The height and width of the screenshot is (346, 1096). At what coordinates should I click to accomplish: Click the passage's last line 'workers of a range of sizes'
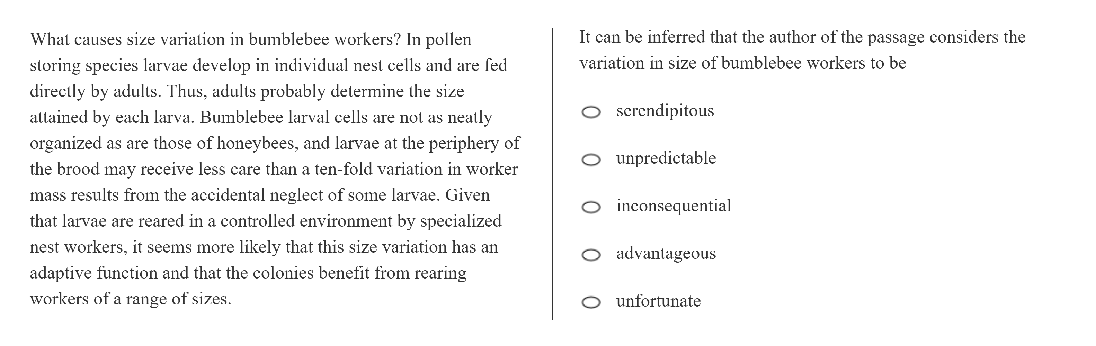pyautogui.click(x=130, y=299)
